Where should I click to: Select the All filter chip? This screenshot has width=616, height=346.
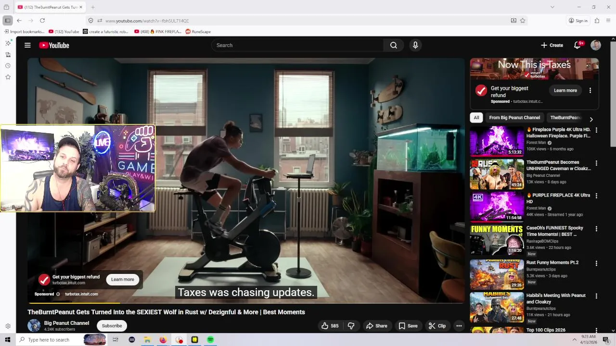pyautogui.click(x=476, y=118)
